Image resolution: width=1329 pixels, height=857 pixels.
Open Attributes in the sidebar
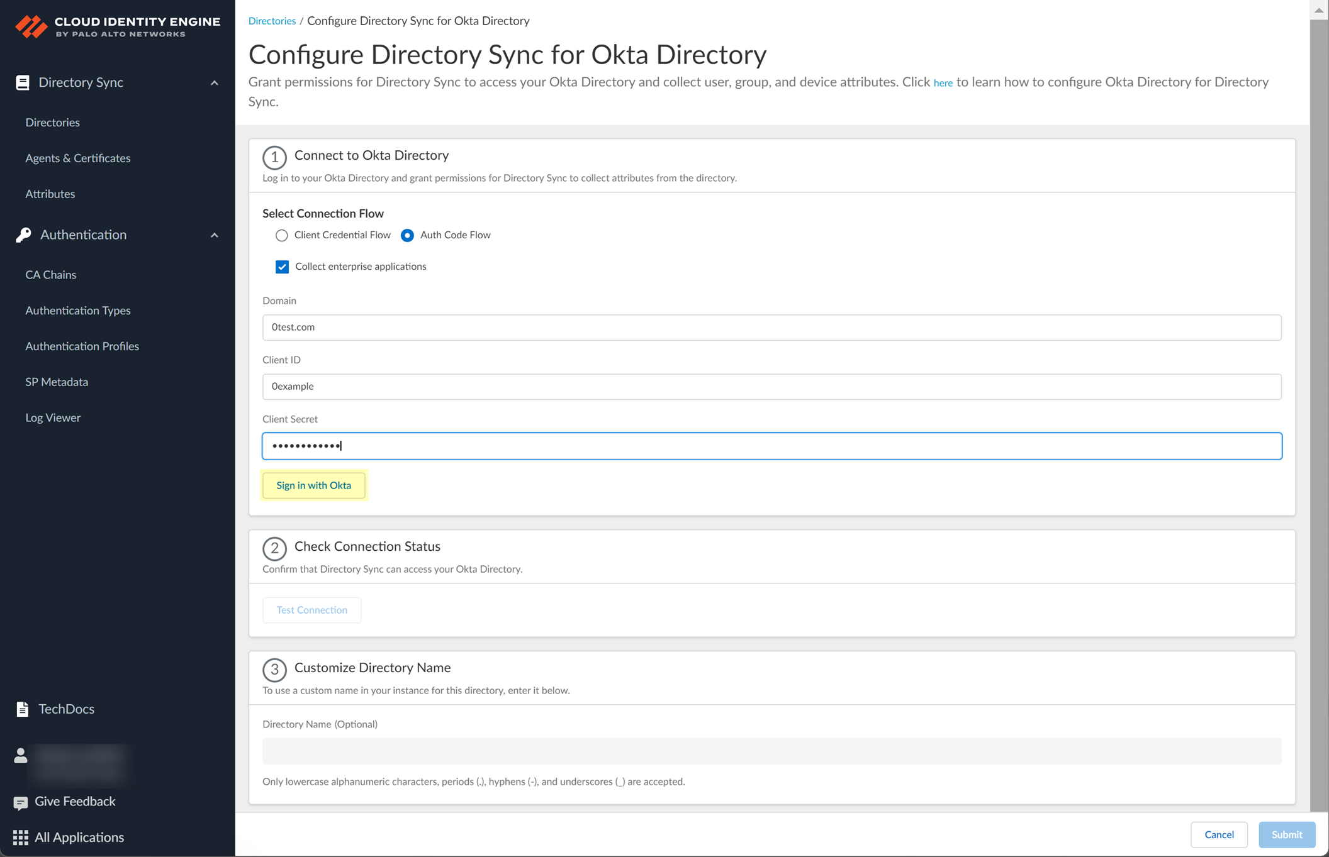click(x=50, y=194)
